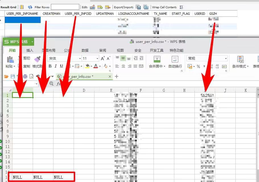Switch to the 插入 ribbon tab
Image resolution: width=259 pixels, height=182 pixels.
pos(30,50)
